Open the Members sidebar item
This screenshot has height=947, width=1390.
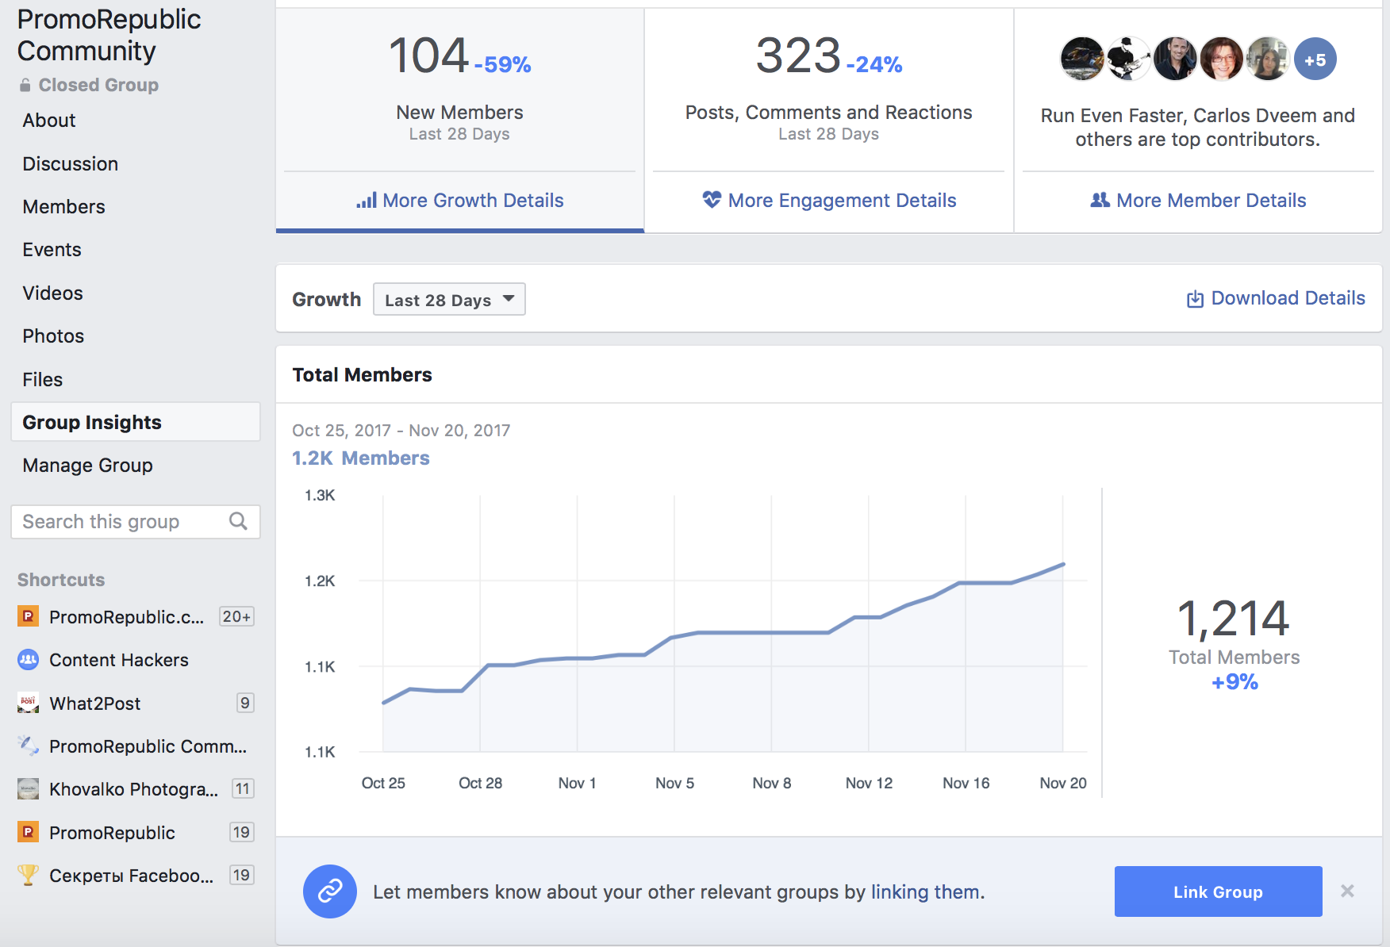click(x=63, y=207)
